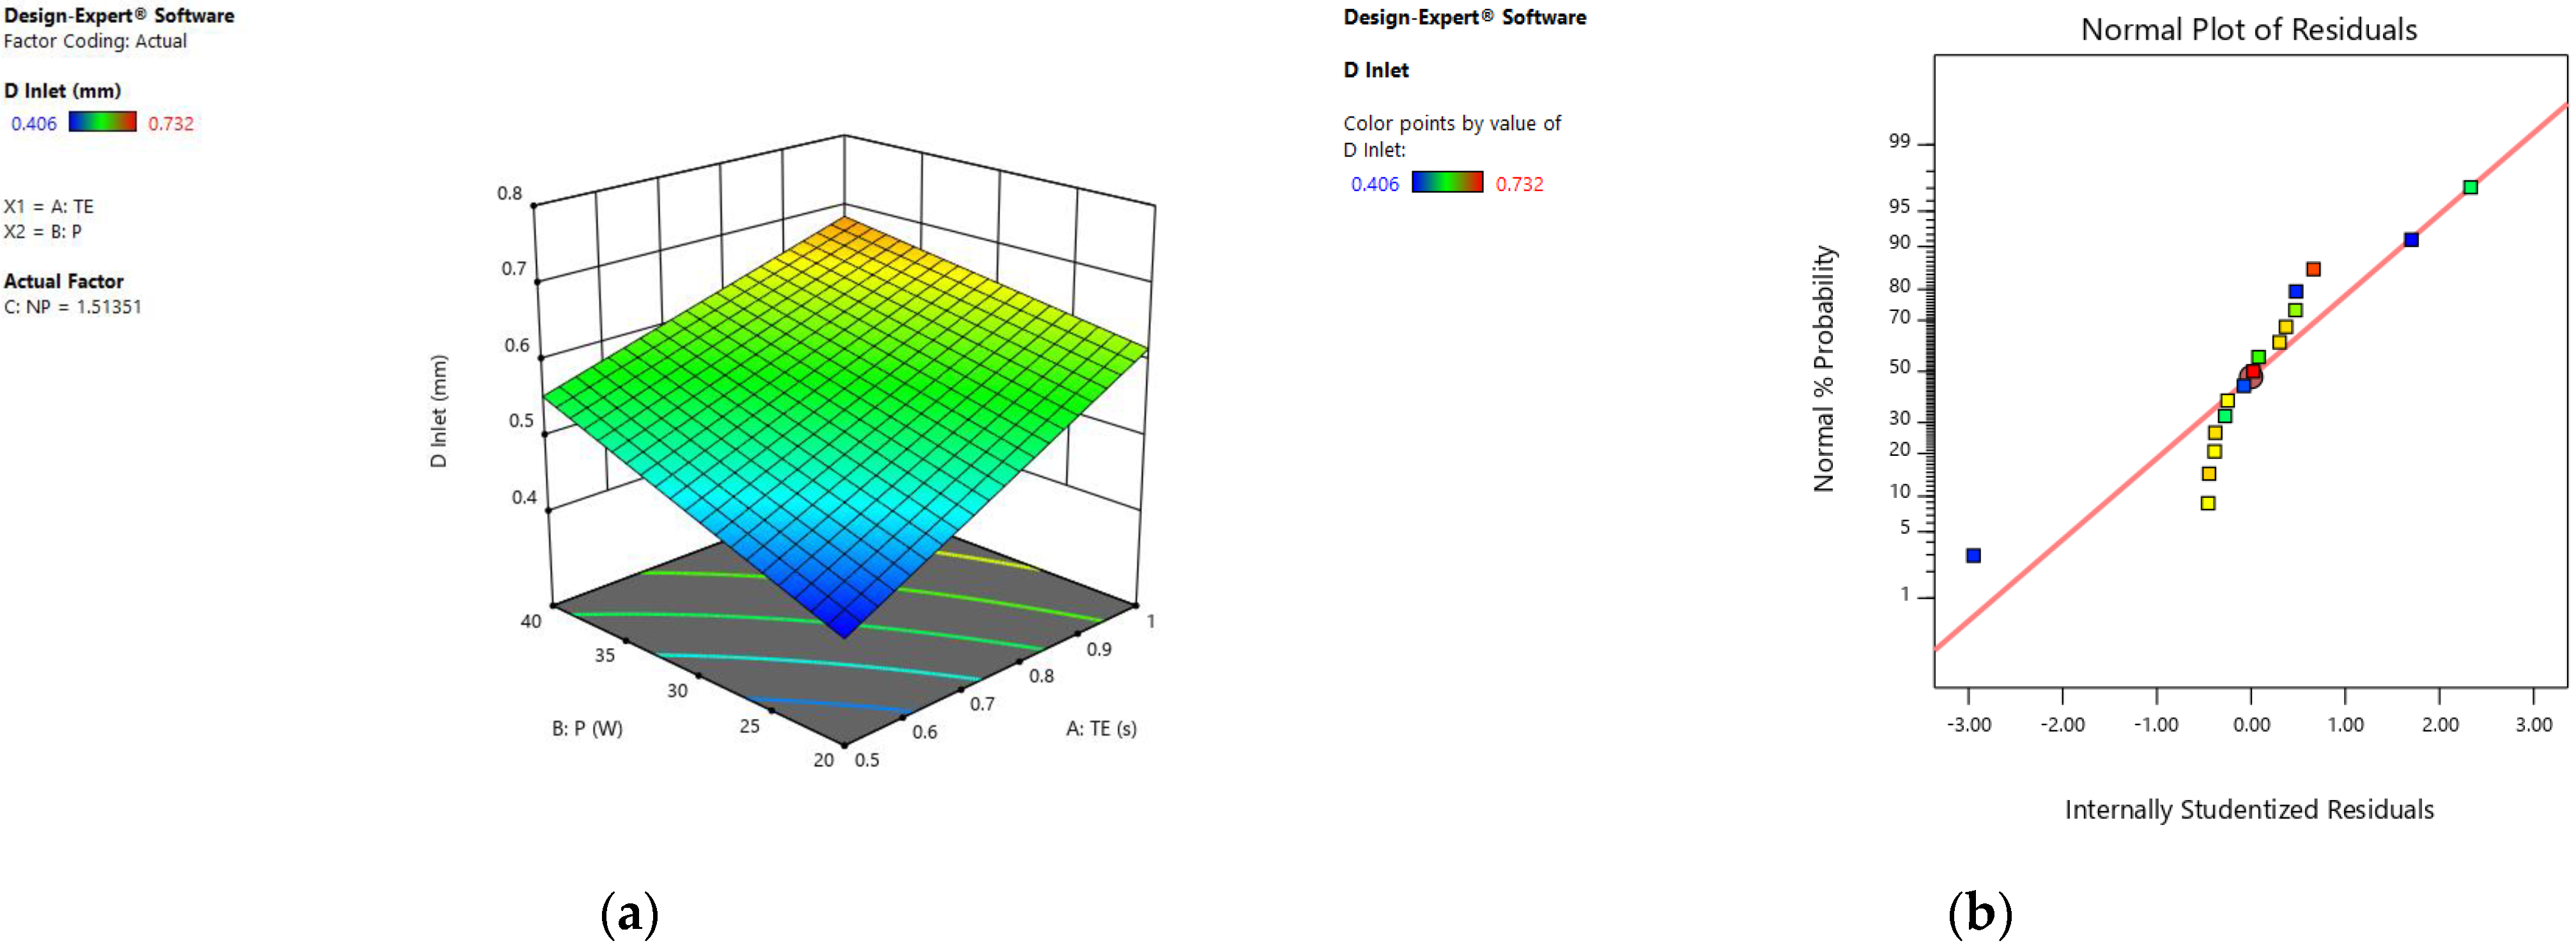Click the 'X1 = A: TE' label
This screenshot has width=2576, height=950.
click(x=49, y=207)
